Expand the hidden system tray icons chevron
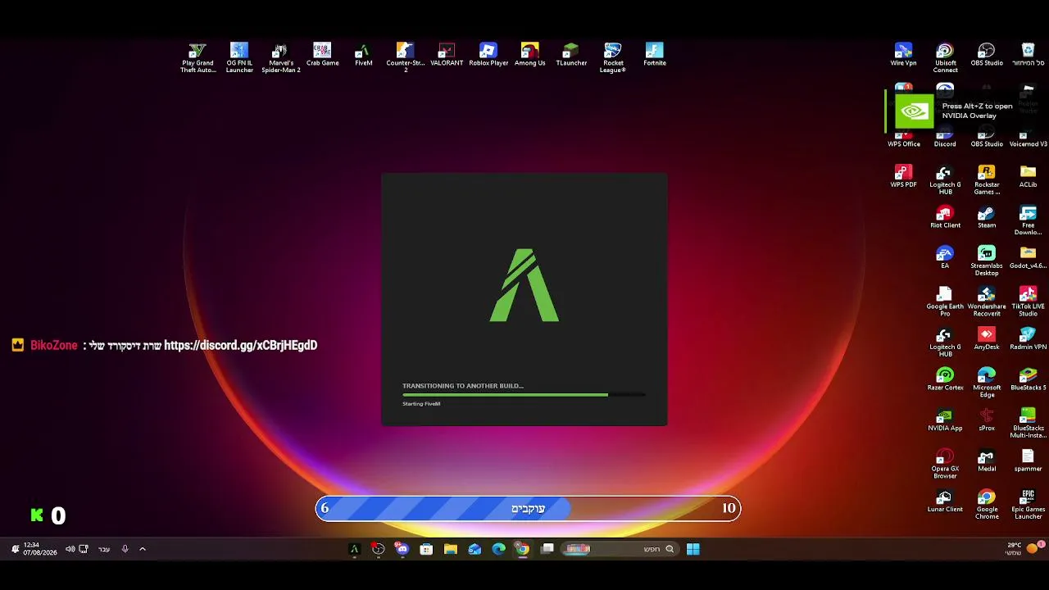 (143, 549)
